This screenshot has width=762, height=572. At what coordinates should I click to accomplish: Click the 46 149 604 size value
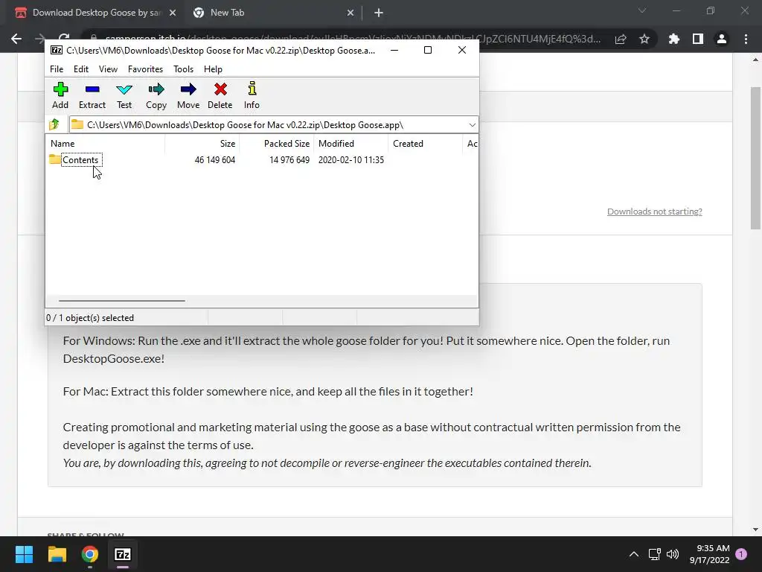click(x=215, y=160)
